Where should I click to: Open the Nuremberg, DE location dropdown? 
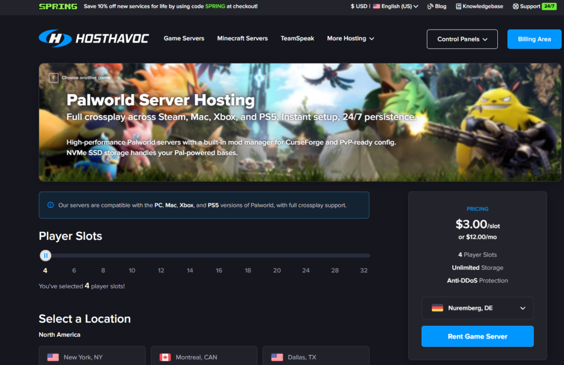478,308
